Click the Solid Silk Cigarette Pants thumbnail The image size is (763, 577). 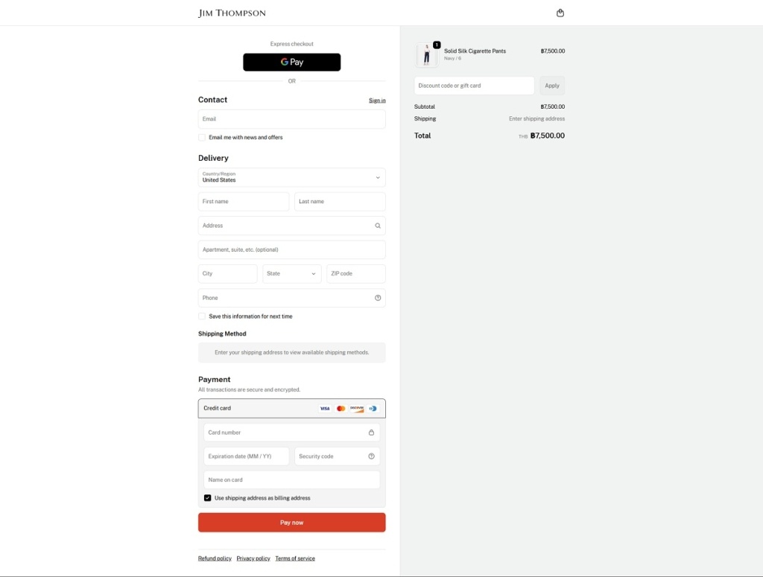[427, 55]
